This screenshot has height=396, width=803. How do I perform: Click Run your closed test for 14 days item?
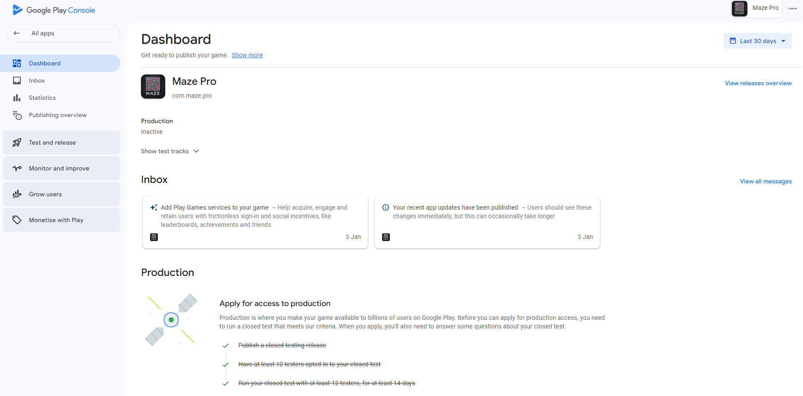tap(327, 383)
